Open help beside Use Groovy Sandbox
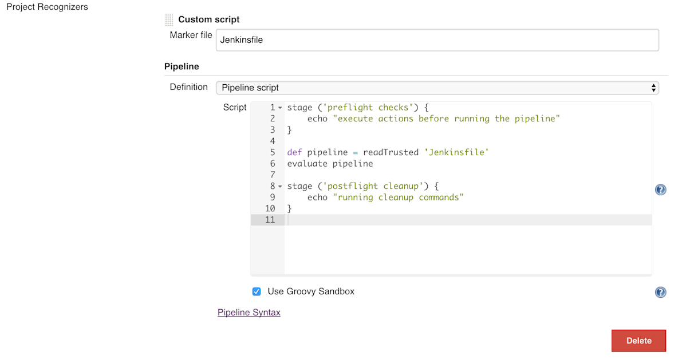 pyautogui.click(x=660, y=292)
